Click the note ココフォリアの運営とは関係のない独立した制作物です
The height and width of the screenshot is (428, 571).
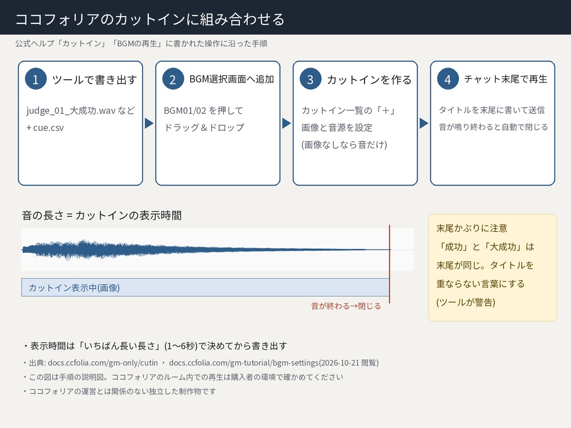119,391
